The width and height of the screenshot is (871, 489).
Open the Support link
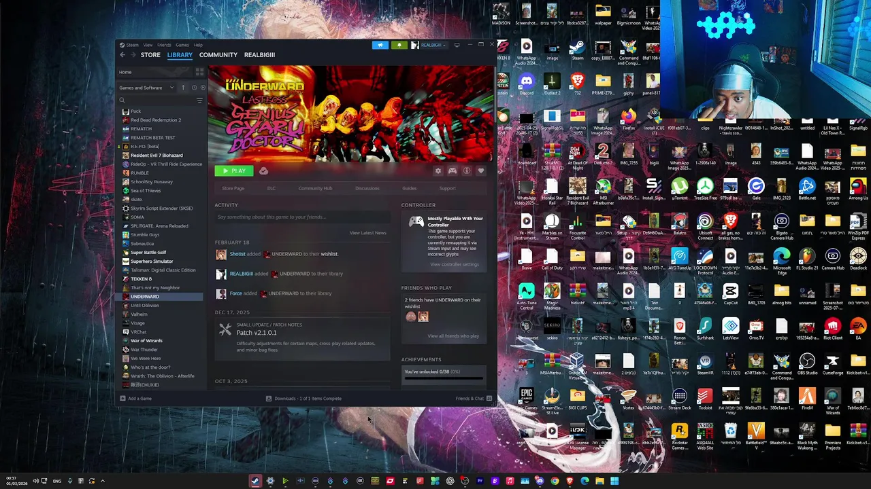click(x=447, y=189)
